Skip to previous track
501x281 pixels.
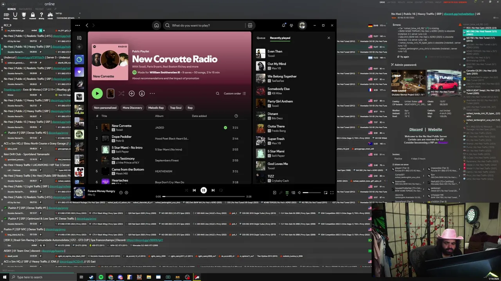[x=194, y=190]
